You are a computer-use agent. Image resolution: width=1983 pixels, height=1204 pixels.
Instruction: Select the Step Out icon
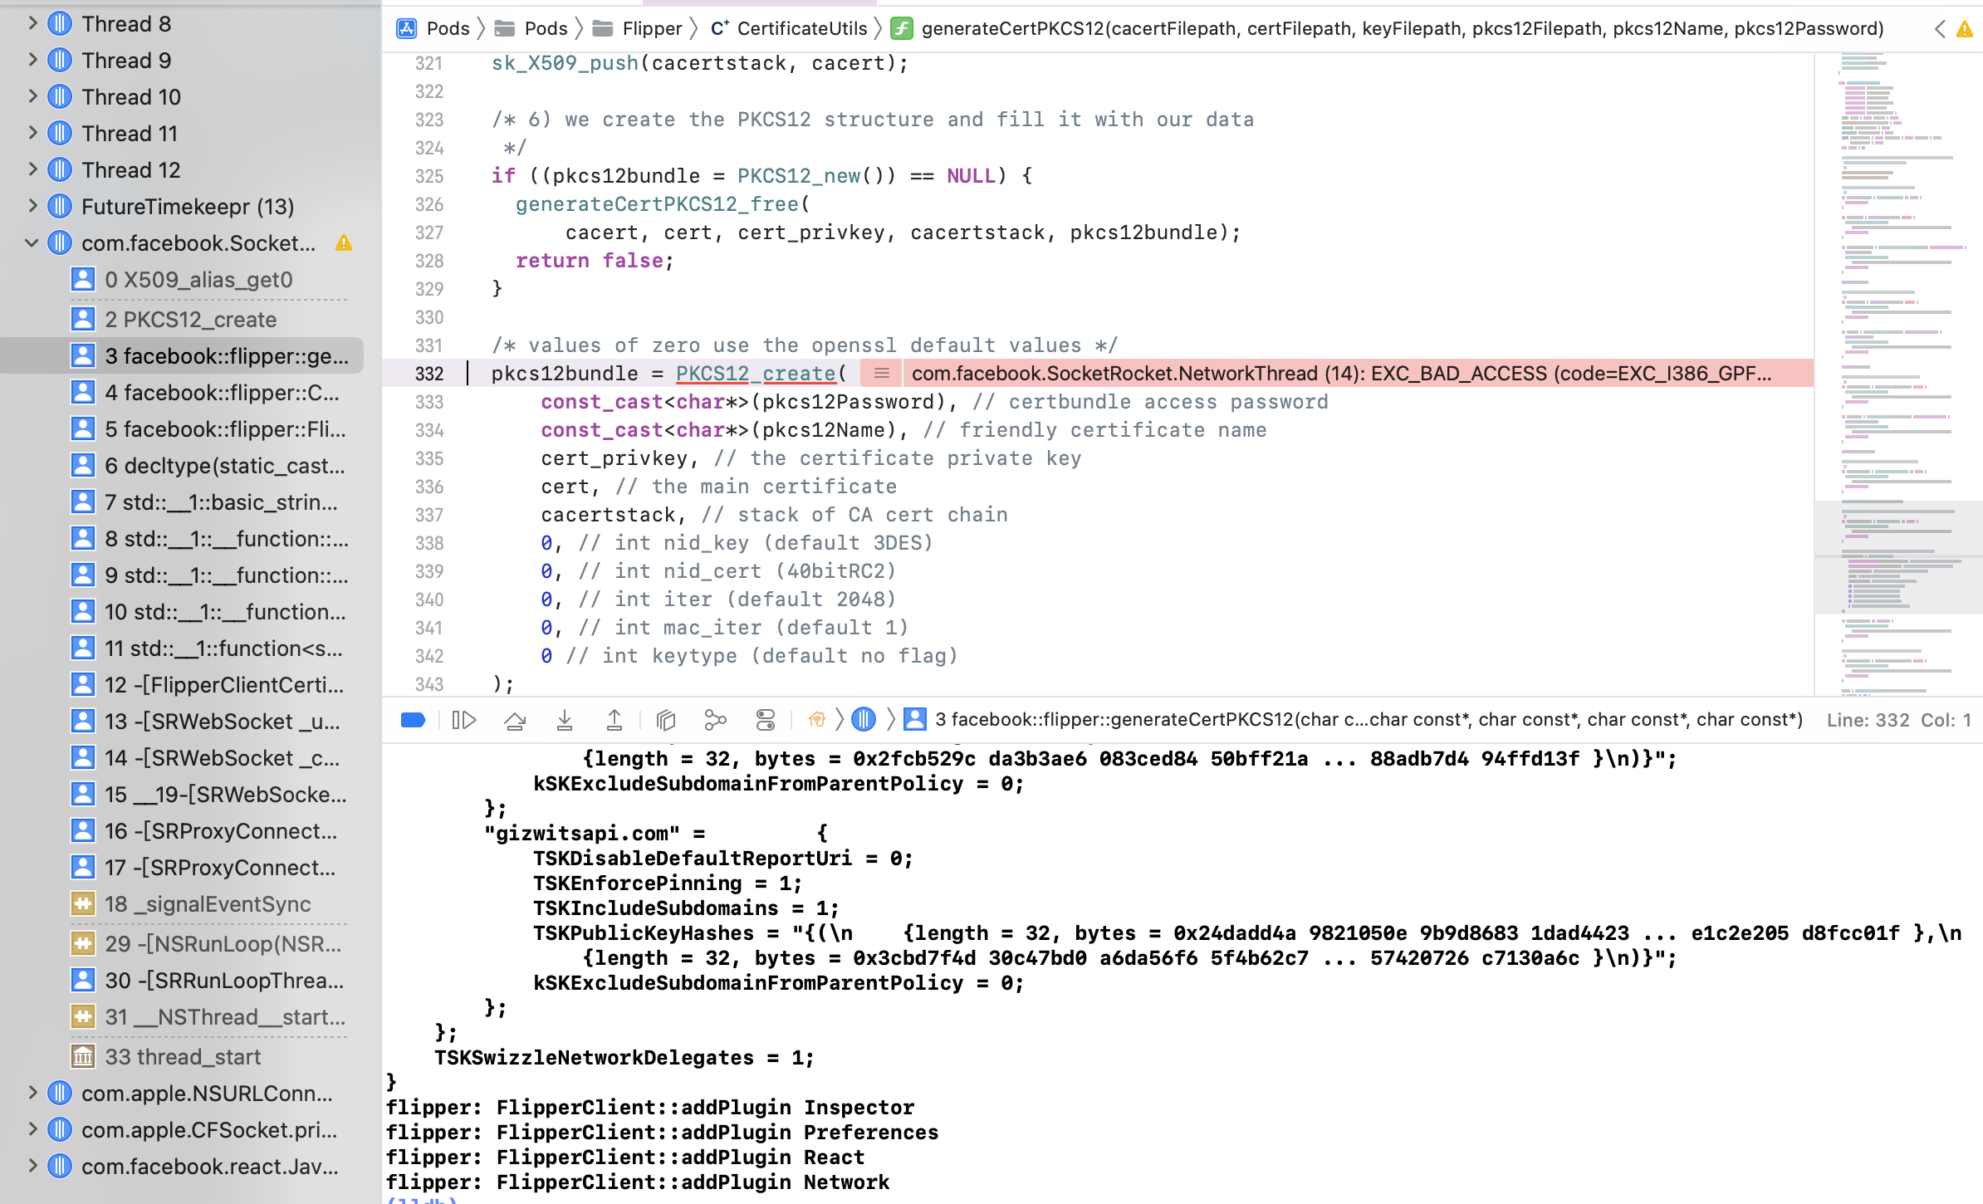pyautogui.click(x=614, y=720)
